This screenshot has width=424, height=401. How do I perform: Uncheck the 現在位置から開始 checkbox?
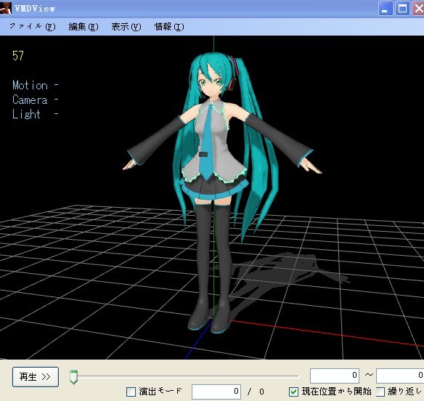(293, 392)
